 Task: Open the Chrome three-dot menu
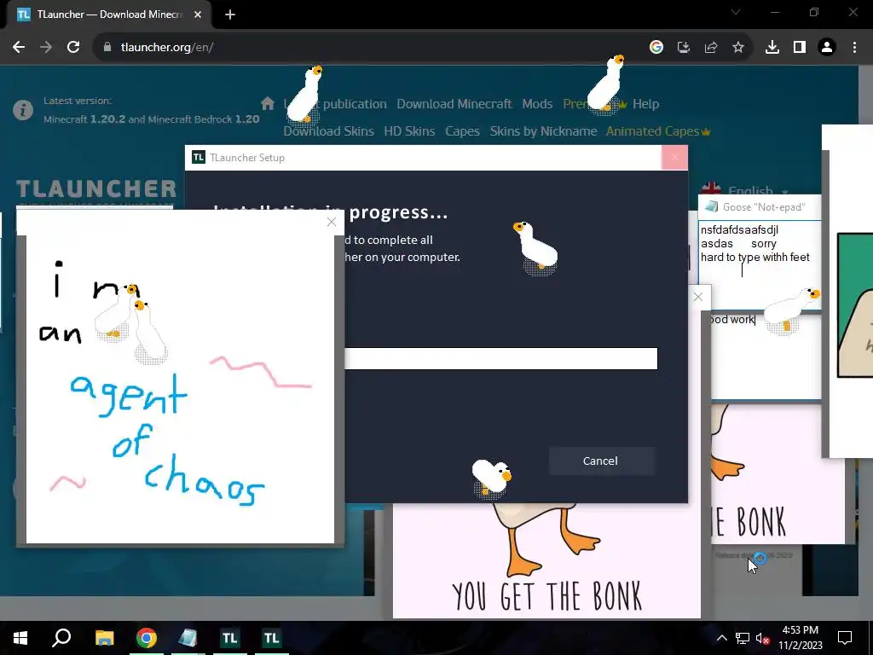point(854,48)
